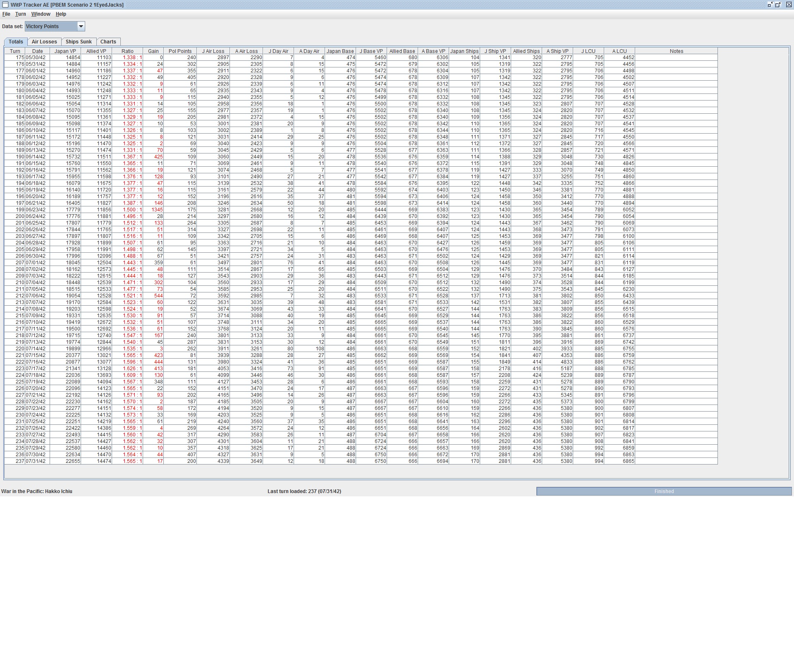
Task: Open the Window menu
Action: (41, 14)
